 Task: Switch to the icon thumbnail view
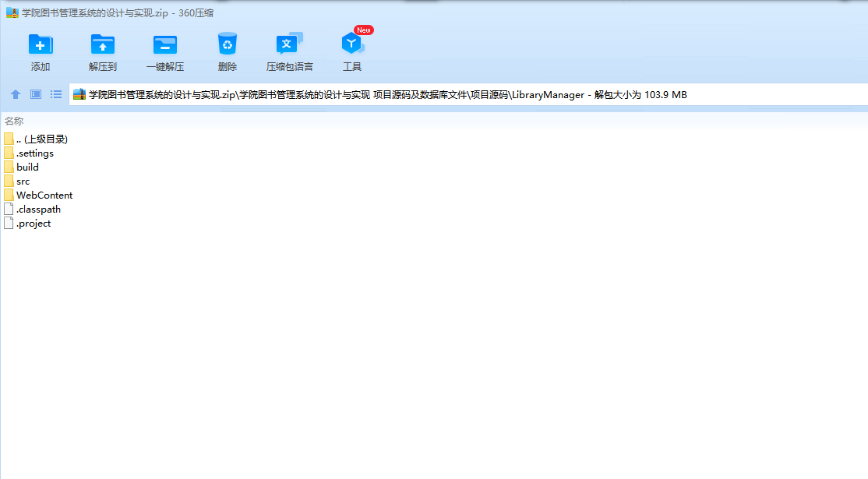tap(36, 94)
